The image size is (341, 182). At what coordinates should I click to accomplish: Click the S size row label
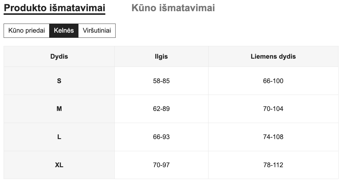(59, 81)
